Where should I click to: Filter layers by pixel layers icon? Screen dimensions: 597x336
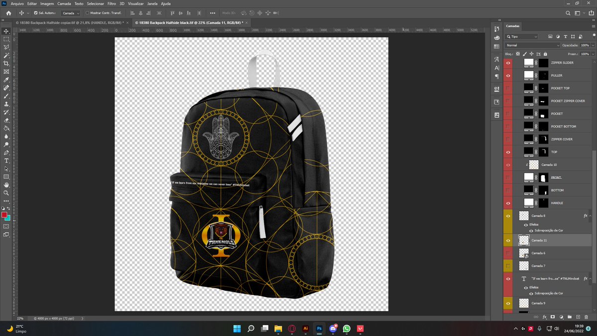pos(551,37)
